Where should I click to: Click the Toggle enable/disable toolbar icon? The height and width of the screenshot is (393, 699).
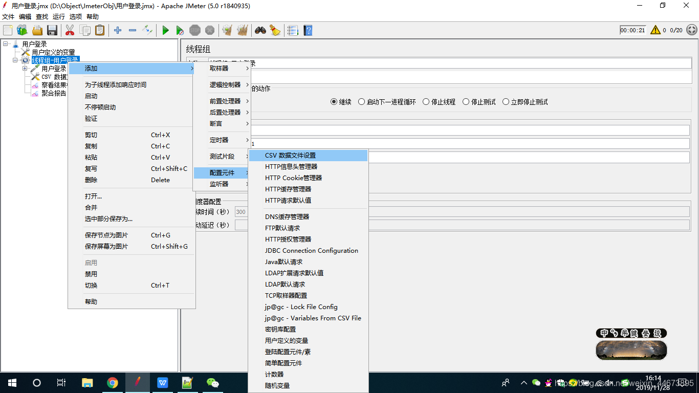(x=147, y=30)
